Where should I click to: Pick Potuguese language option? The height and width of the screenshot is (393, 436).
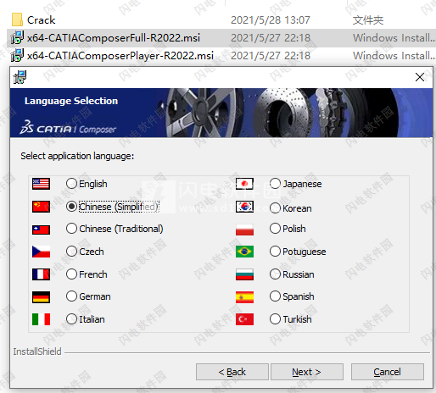[275, 252]
